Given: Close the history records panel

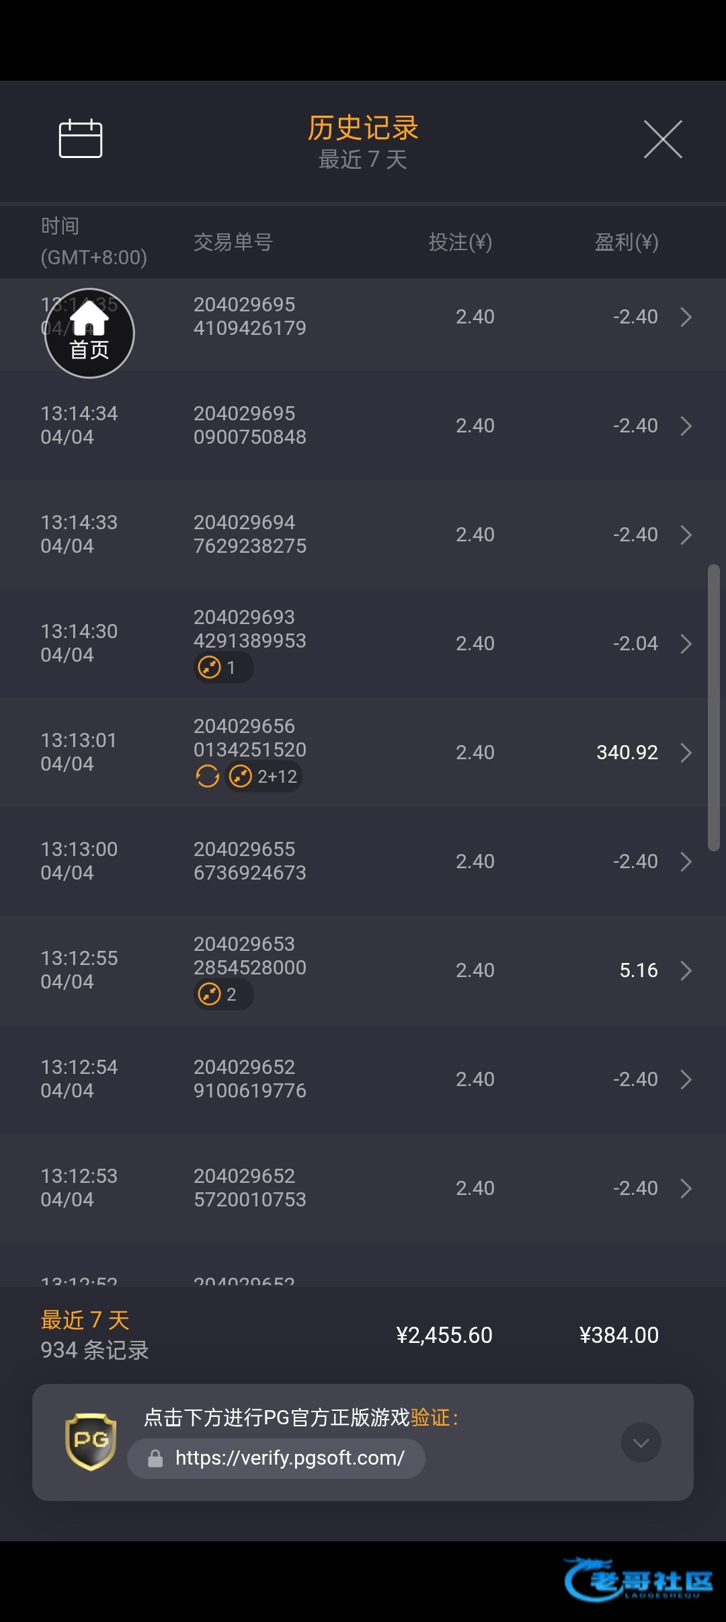Looking at the screenshot, I should click(663, 139).
